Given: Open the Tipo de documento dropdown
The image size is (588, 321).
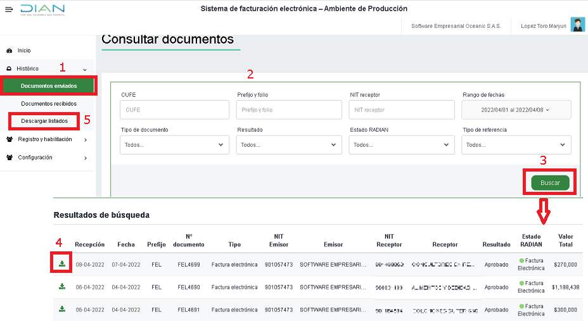Looking at the screenshot, I should [x=174, y=145].
